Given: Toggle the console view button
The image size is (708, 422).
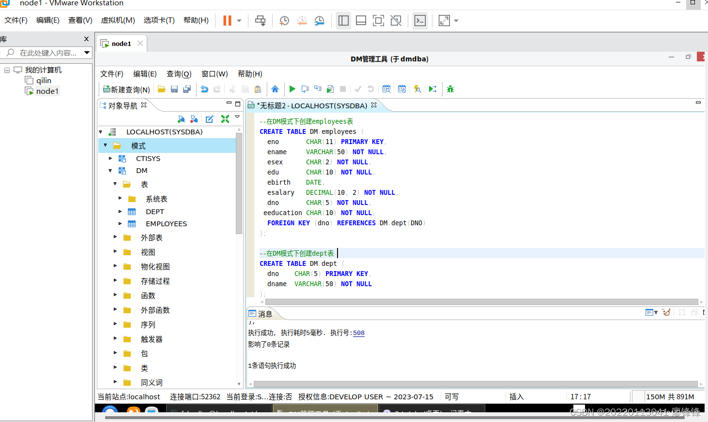Looking at the screenshot, I should tap(420, 20).
